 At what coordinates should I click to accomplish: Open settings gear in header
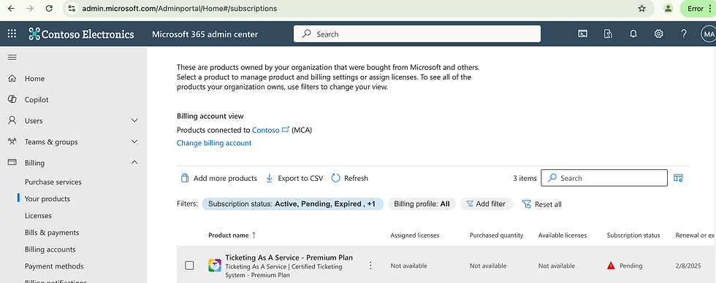(x=658, y=34)
